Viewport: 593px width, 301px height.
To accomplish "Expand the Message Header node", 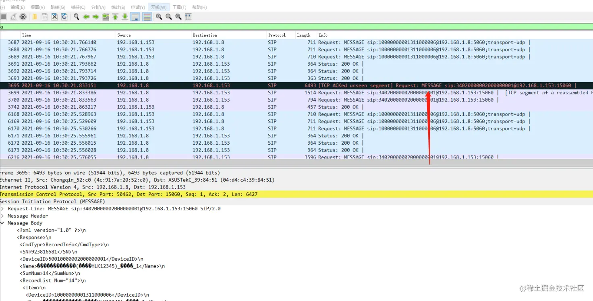I will pyautogui.click(x=2, y=216).
